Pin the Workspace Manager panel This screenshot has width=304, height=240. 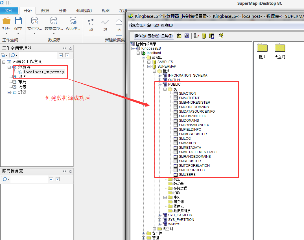64,48
